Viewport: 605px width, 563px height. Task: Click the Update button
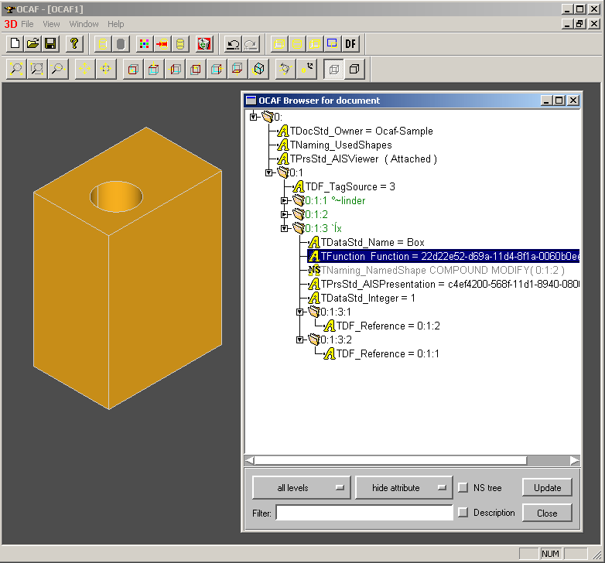click(547, 488)
